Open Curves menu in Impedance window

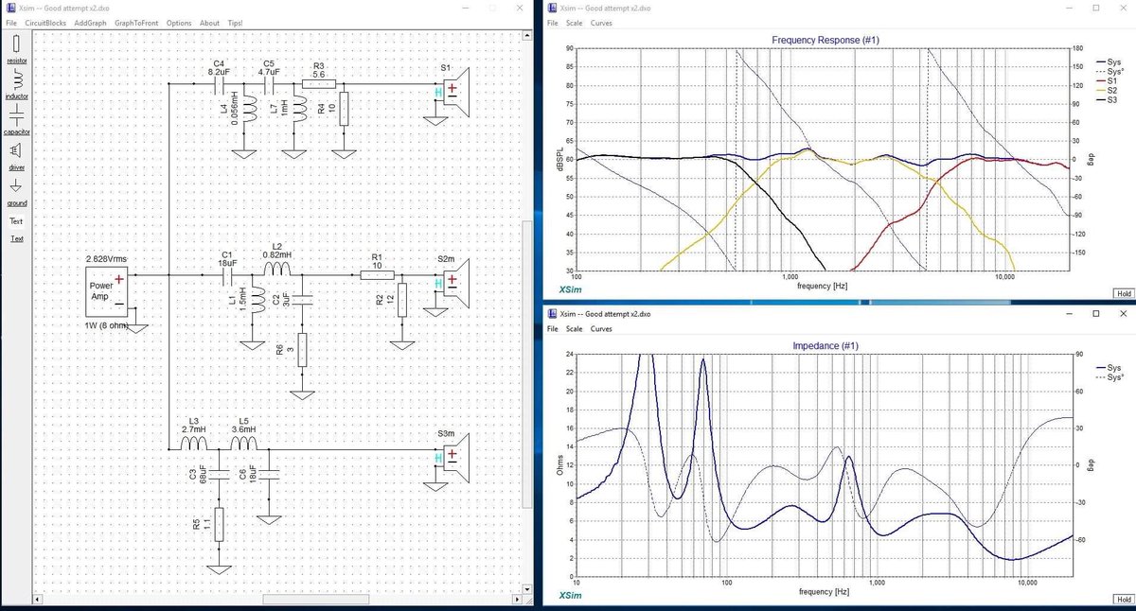(x=601, y=328)
